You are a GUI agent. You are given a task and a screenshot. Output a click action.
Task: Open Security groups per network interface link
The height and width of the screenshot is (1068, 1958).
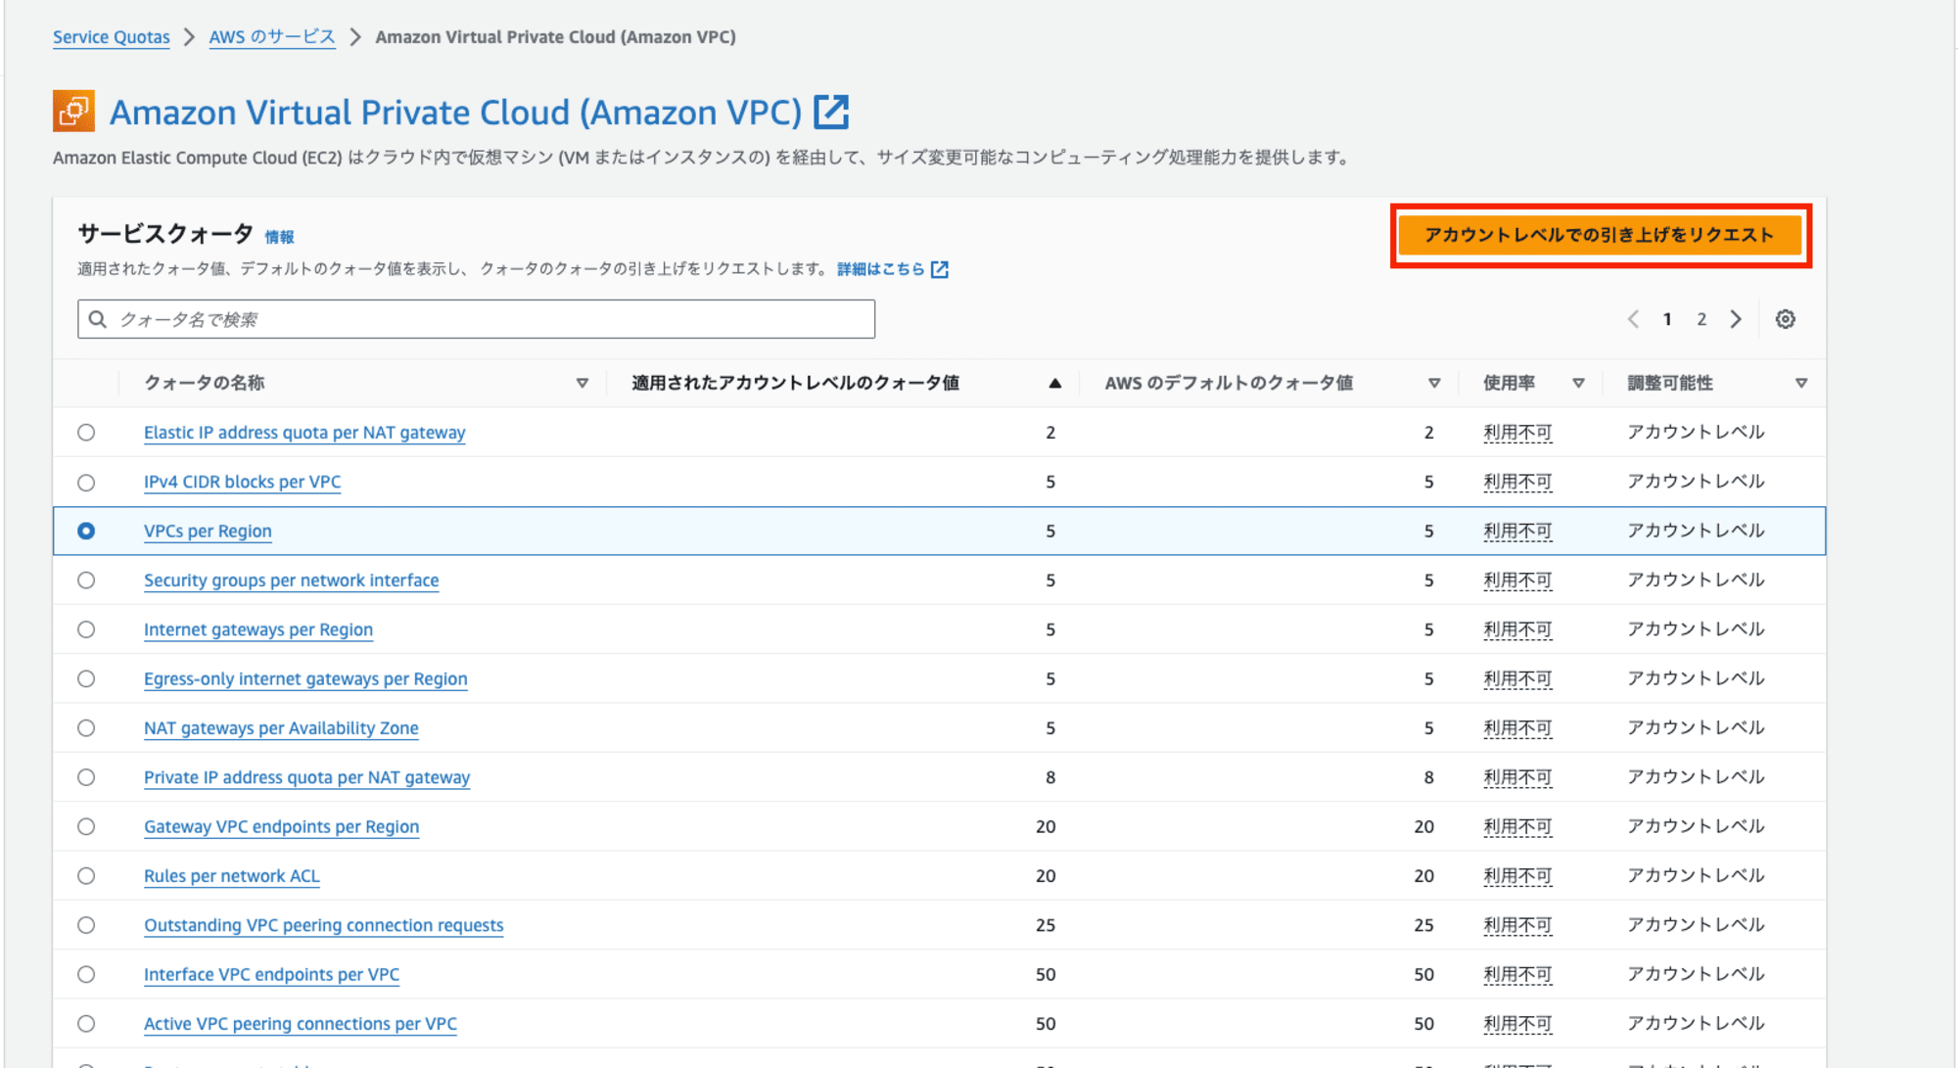[291, 580]
